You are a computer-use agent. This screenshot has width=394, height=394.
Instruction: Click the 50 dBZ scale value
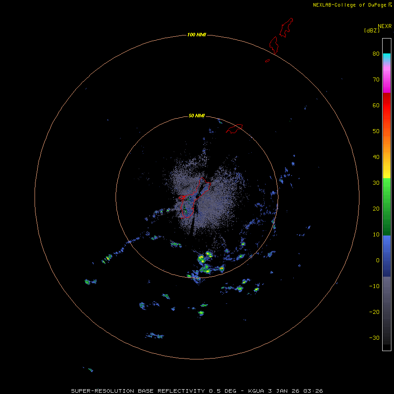(376, 131)
